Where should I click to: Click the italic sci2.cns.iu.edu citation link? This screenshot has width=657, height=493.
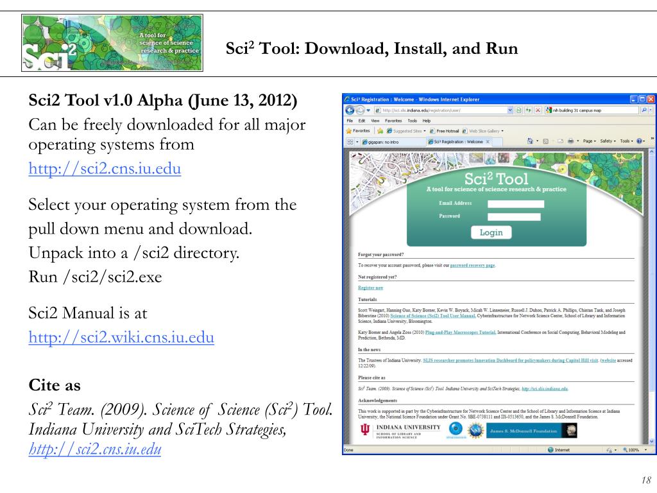click(95, 449)
